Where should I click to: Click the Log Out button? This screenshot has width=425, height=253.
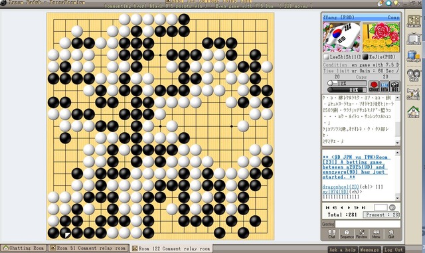tap(394, 250)
